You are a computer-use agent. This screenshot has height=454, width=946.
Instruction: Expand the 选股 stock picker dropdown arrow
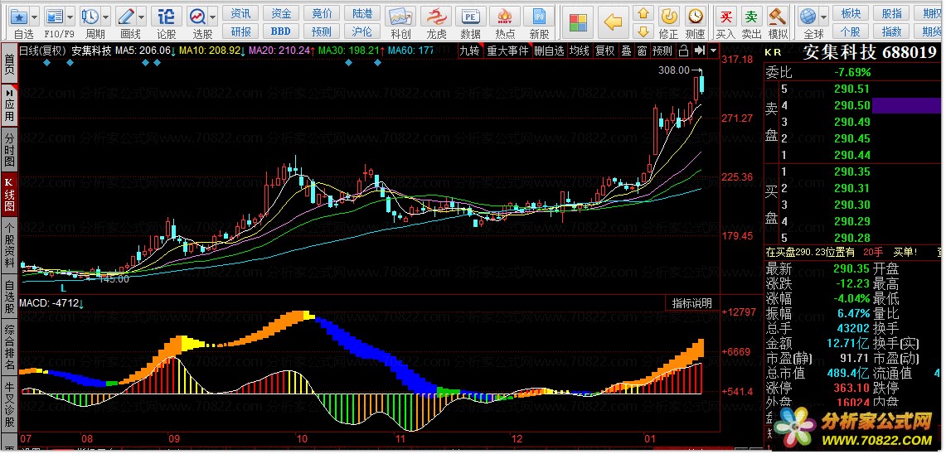point(212,17)
